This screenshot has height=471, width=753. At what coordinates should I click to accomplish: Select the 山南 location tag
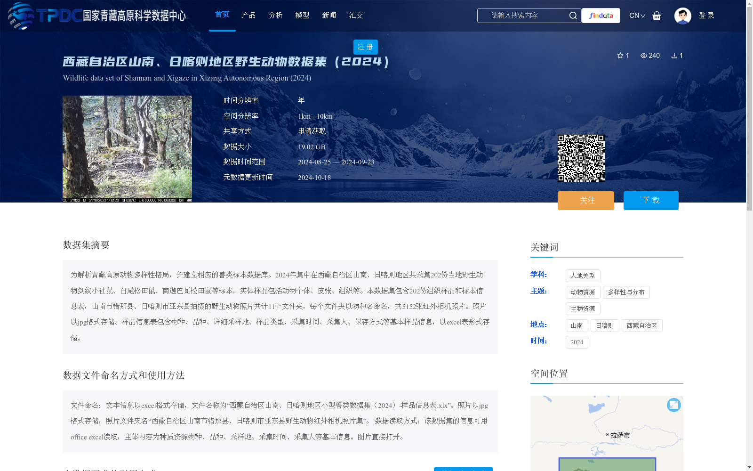[x=577, y=325]
